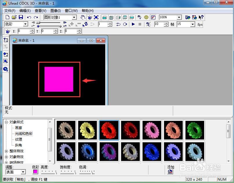Undo the last action
The image size is (234, 183).
point(29,17)
